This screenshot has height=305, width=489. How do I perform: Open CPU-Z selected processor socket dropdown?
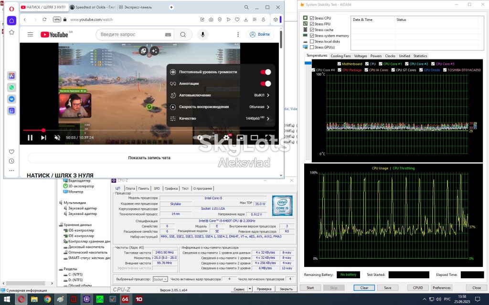tap(160, 279)
